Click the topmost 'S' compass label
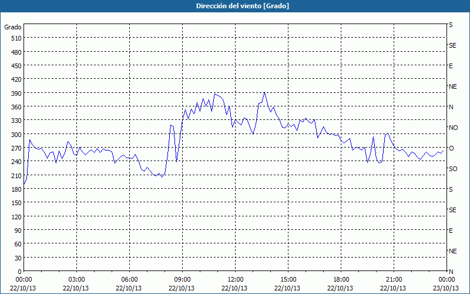 click(x=451, y=25)
